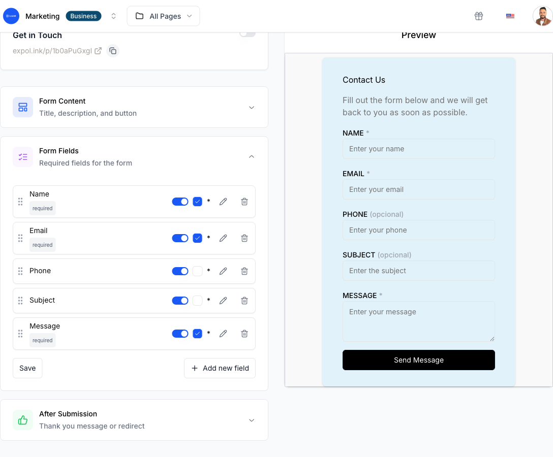Check the required checkbox for Subject

198,301
